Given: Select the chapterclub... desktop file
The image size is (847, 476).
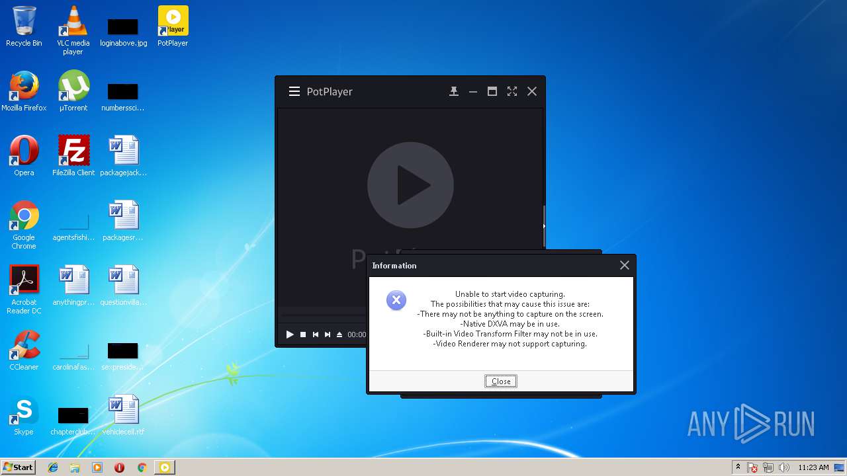Looking at the screenshot, I should pyautogui.click(x=73, y=422).
